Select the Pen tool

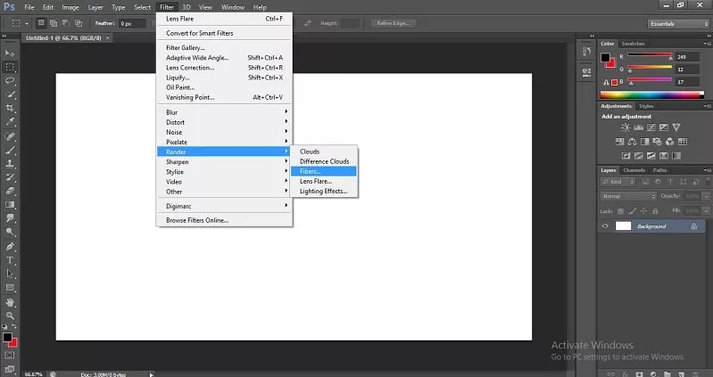tap(10, 247)
